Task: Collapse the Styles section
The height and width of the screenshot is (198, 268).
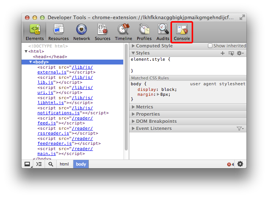Action: [133, 53]
